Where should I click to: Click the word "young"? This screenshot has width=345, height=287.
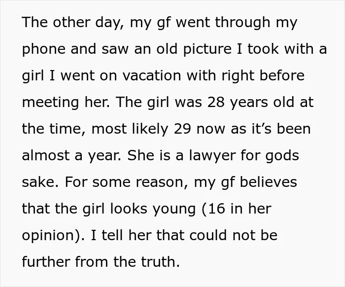(x=174, y=209)
